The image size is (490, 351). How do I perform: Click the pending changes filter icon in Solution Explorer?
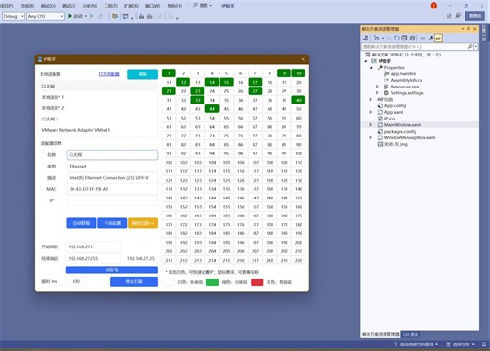click(377, 38)
